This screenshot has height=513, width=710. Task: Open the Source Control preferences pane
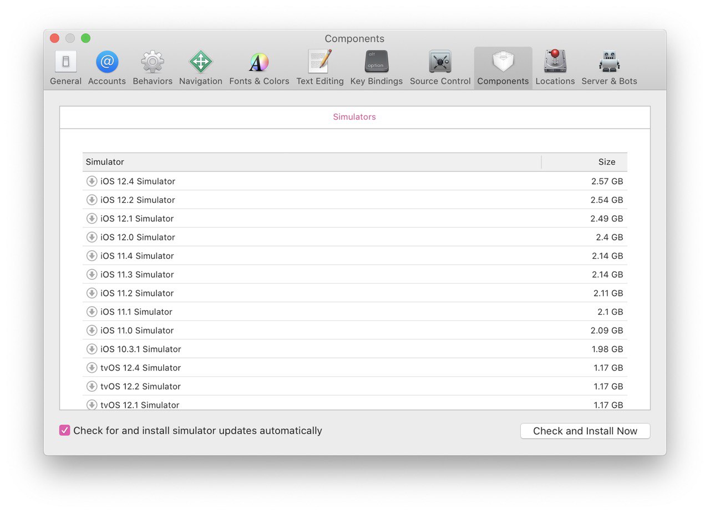[x=440, y=68]
